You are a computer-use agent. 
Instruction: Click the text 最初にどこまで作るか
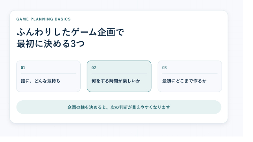point(185,81)
